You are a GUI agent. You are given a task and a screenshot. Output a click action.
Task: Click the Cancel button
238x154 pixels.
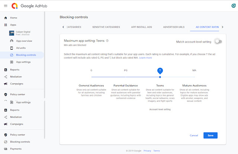[194, 135]
